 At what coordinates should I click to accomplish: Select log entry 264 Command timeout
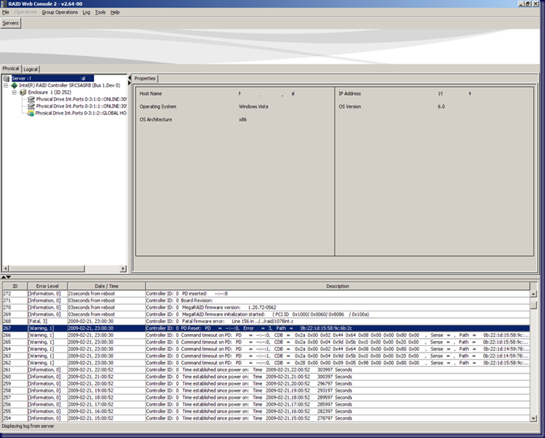pos(266,349)
